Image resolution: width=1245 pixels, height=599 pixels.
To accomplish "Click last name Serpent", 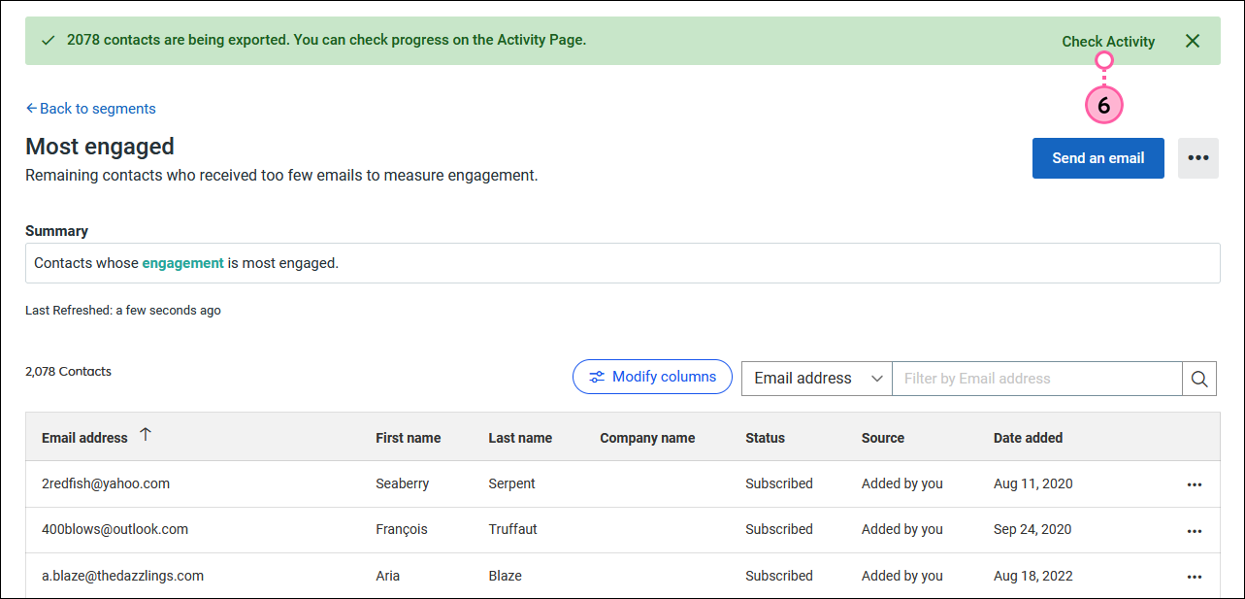I will point(511,483).
